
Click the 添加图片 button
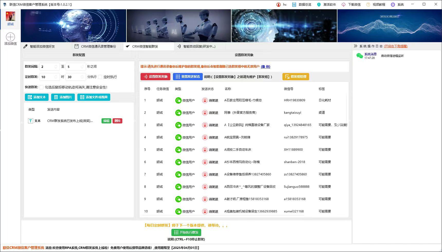click(63, 97)
